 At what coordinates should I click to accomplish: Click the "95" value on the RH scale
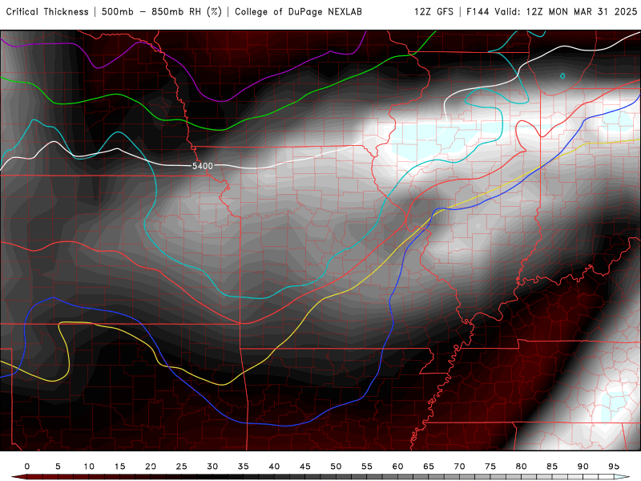coord(614,467)
